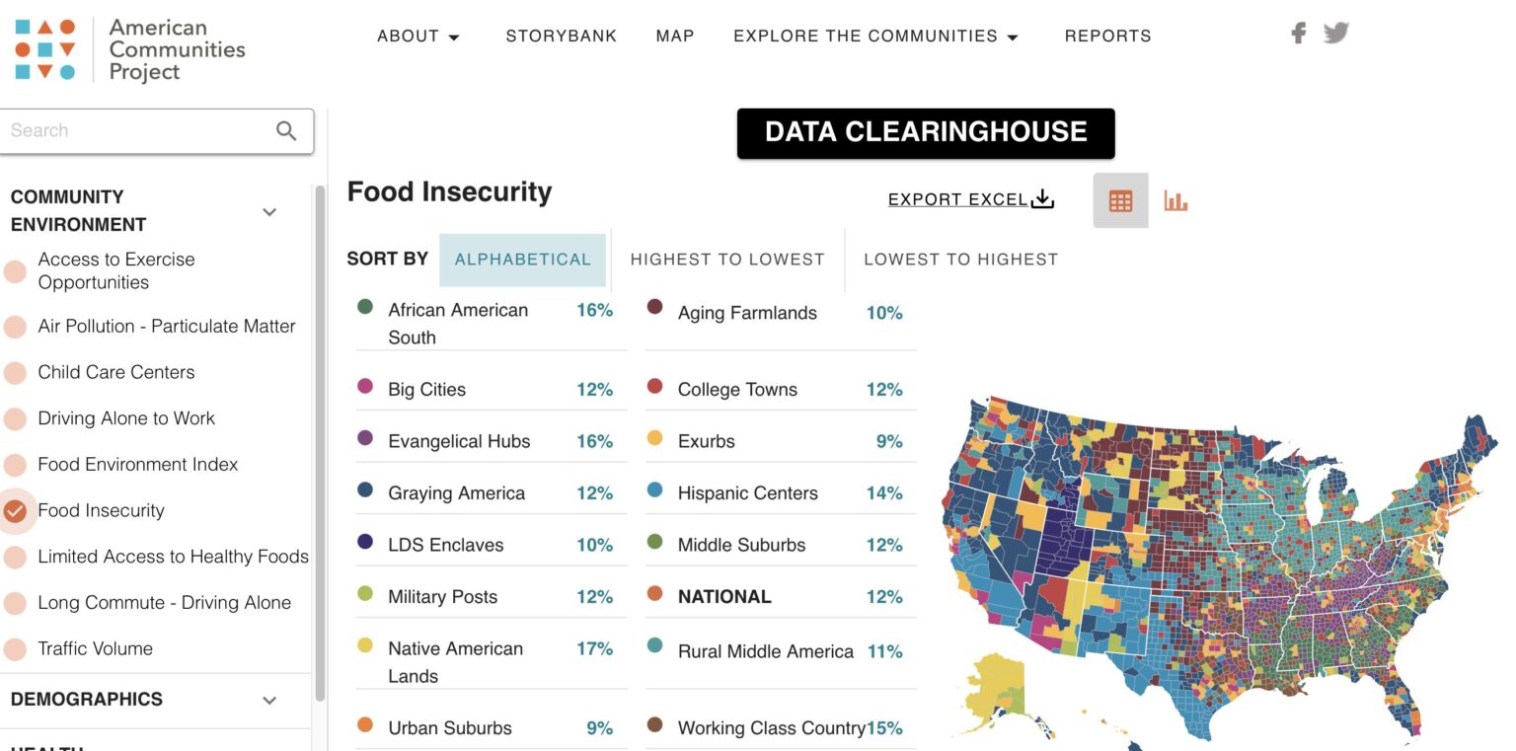Click the download arrow next to EXPORT EXCEL
This screenshot has height=751, width=1516.
pyautogui.click(x=1041, y=198)
